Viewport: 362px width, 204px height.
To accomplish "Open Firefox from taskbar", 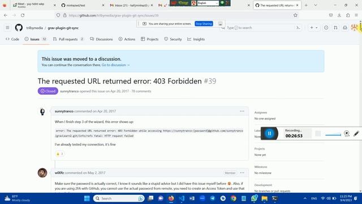I will click(x=171, y=198).
